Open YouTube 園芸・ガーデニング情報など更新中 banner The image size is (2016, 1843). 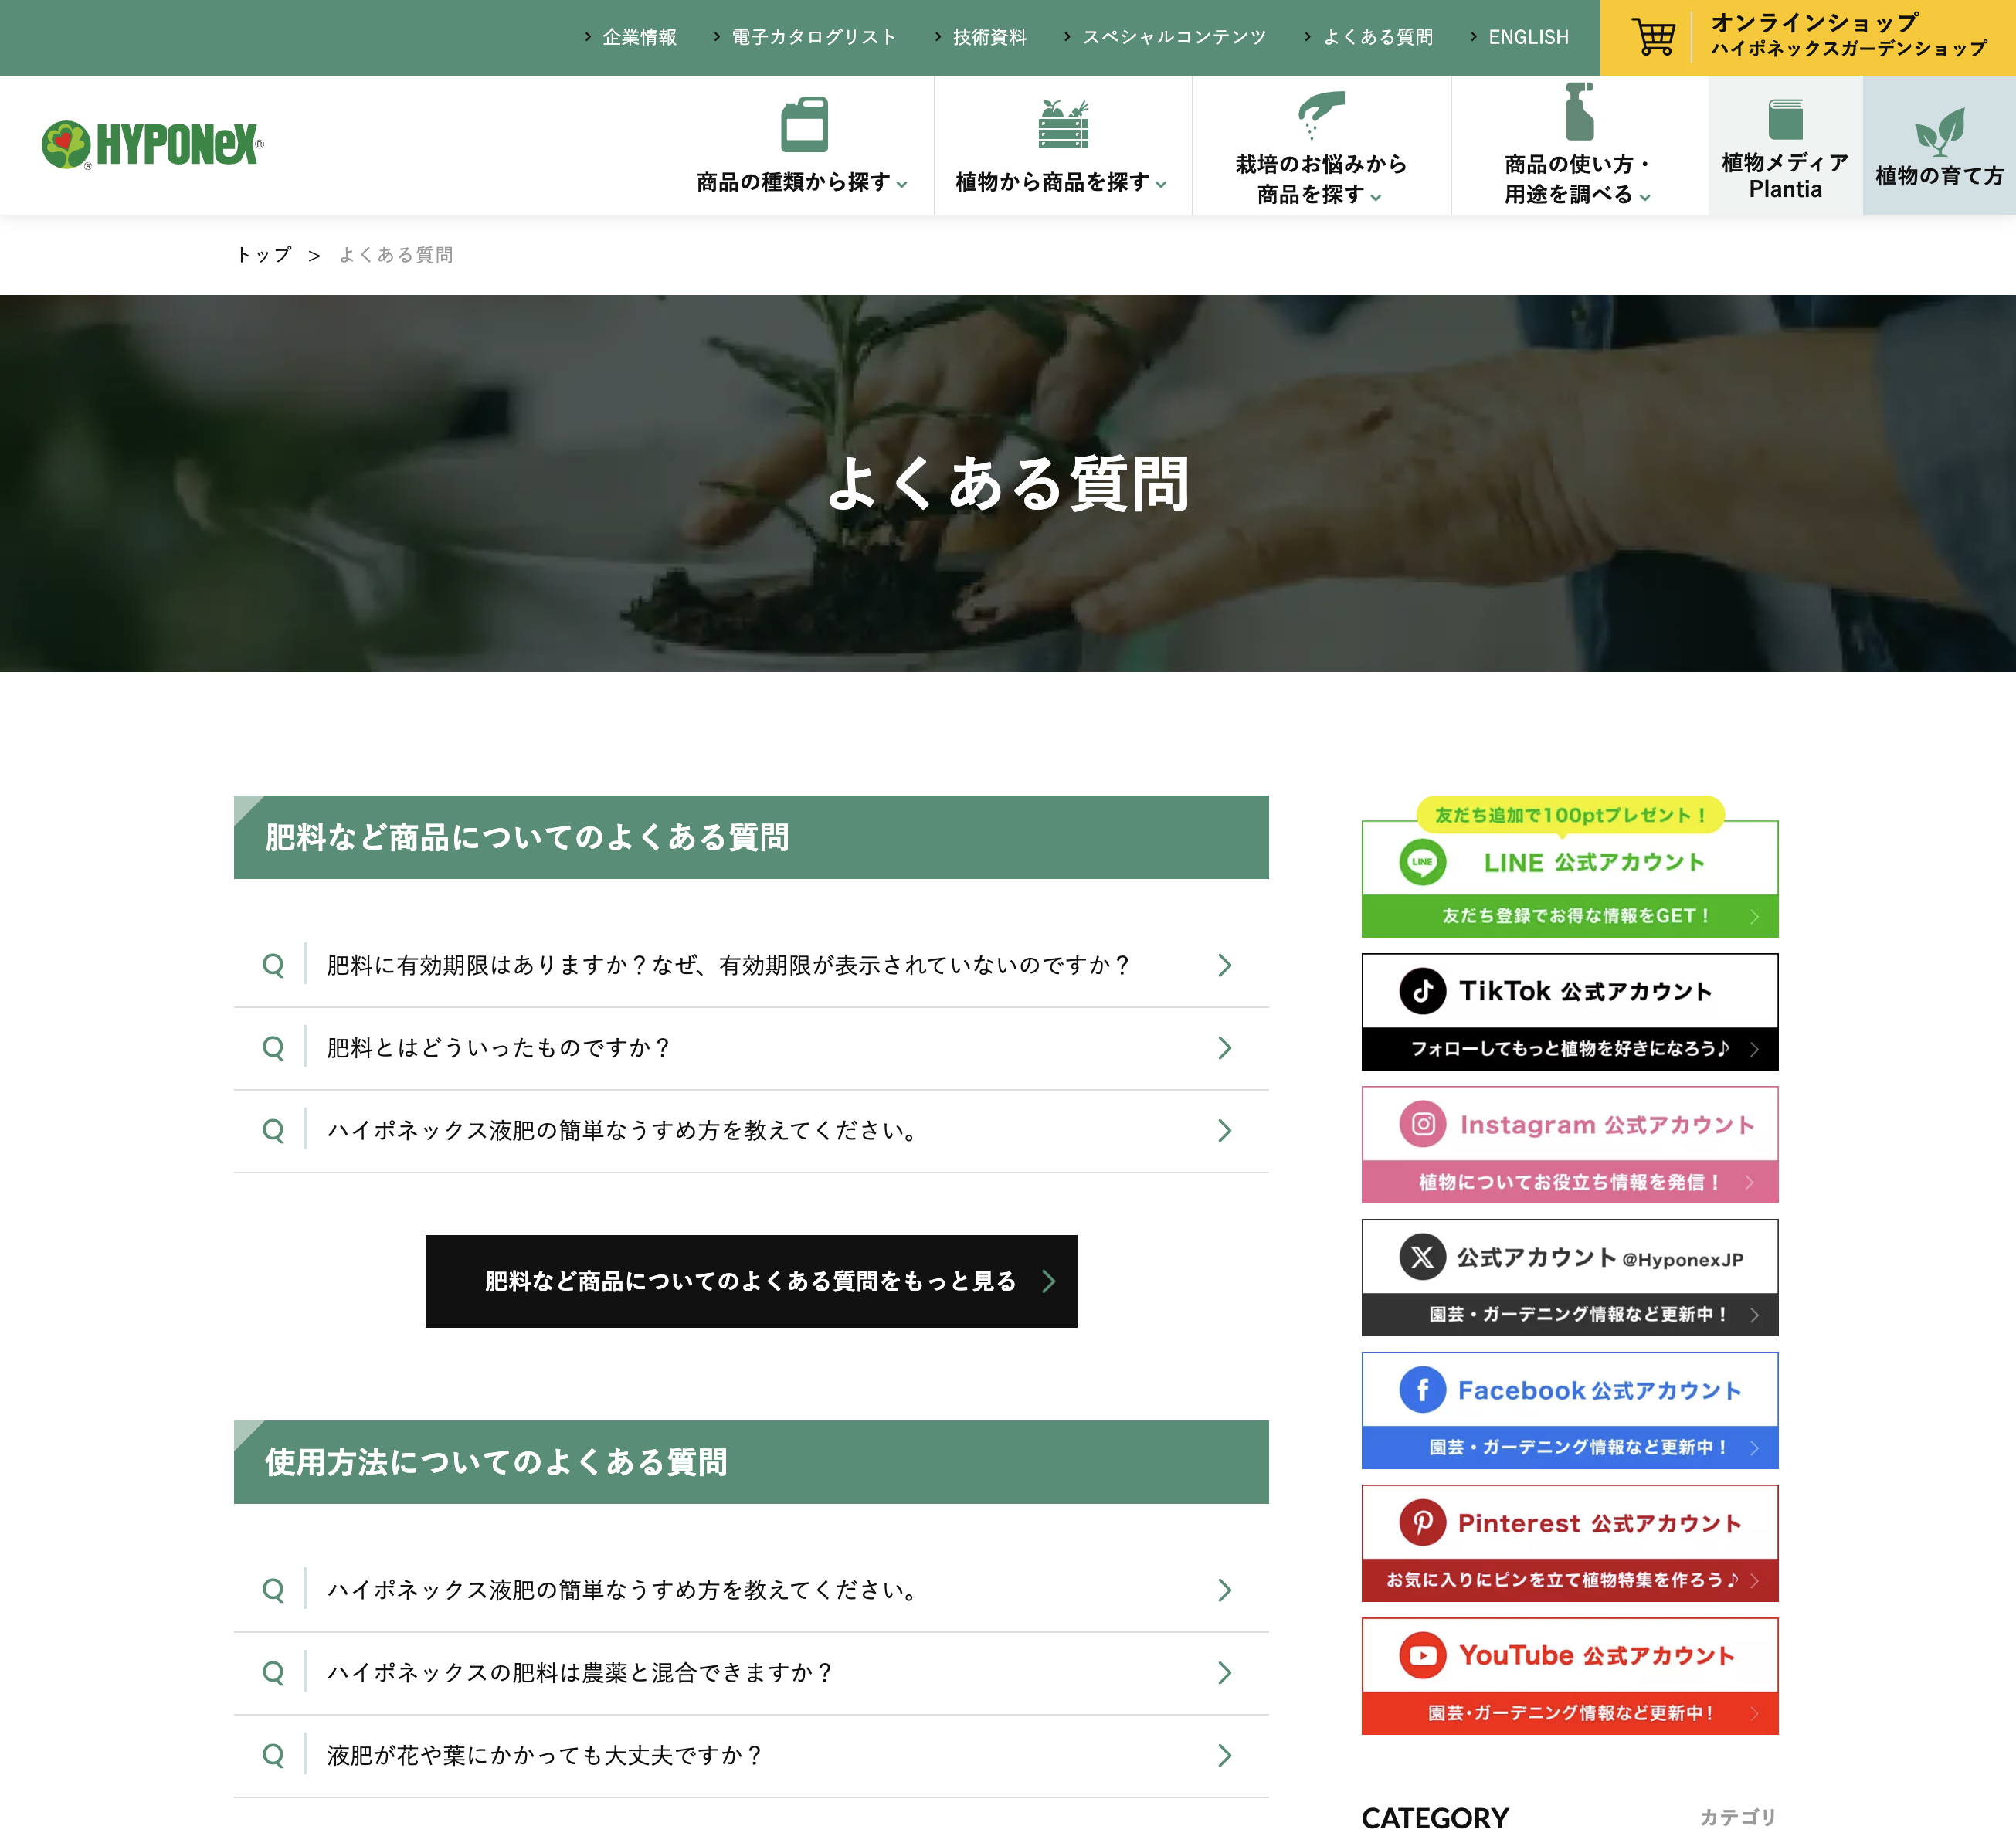1570,1713
